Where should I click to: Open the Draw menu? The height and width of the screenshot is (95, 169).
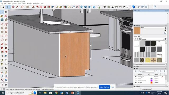pos(19,4)
